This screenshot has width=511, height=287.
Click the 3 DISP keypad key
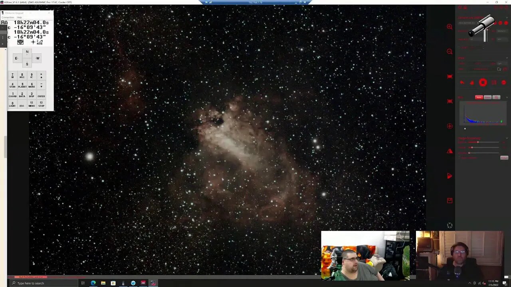tap(32, 94)
